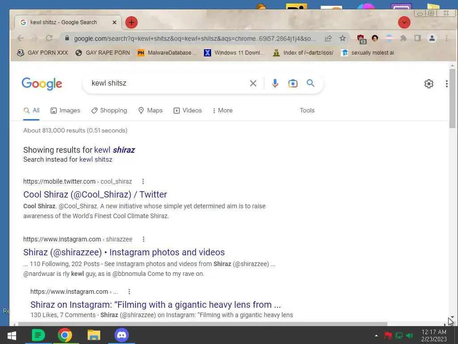Expand the More search categories menu
Viewport: 458px width, 344px height.
[223, 111]
